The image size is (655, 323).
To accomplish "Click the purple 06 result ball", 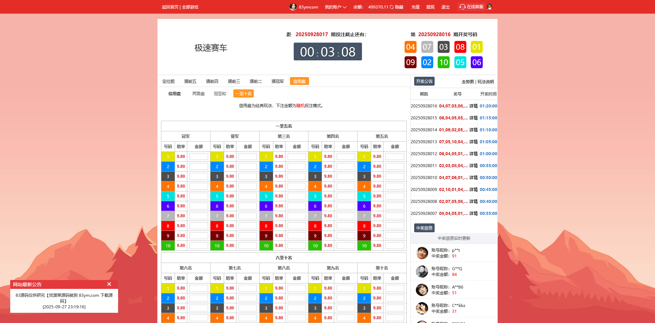I will tap(477, 62).
